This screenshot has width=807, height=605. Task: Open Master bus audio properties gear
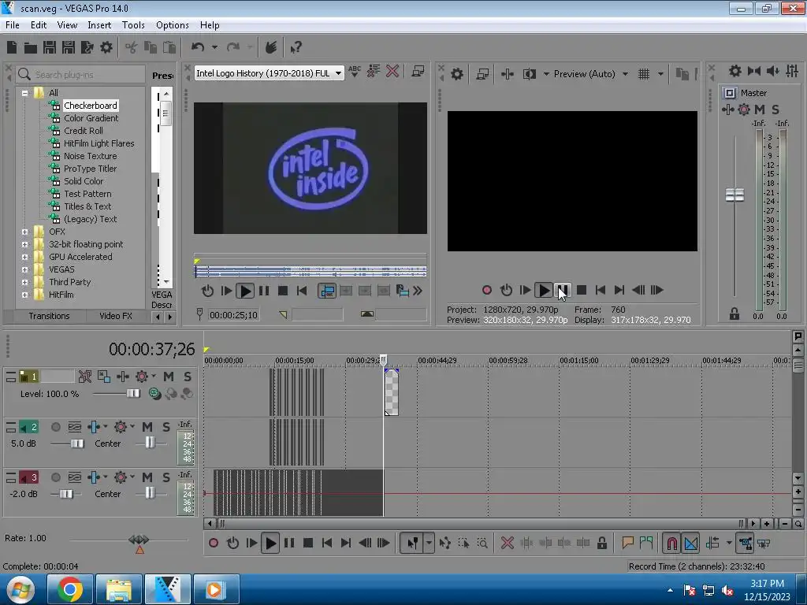tap(735, 70)
